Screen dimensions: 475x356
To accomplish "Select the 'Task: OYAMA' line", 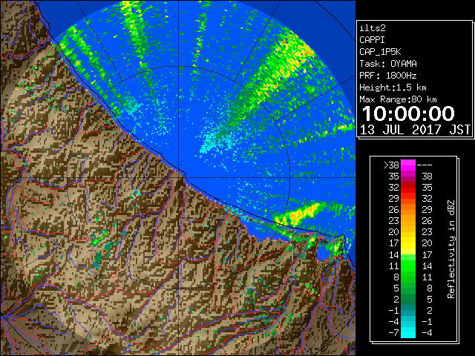I will [x=388, y=64].
